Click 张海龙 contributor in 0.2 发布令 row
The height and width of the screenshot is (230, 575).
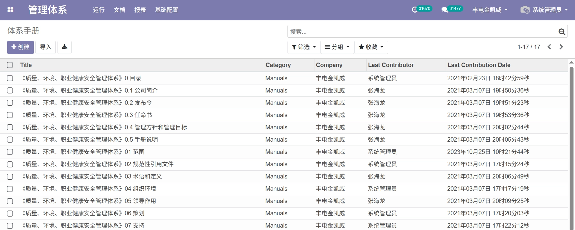coord(376,103)
